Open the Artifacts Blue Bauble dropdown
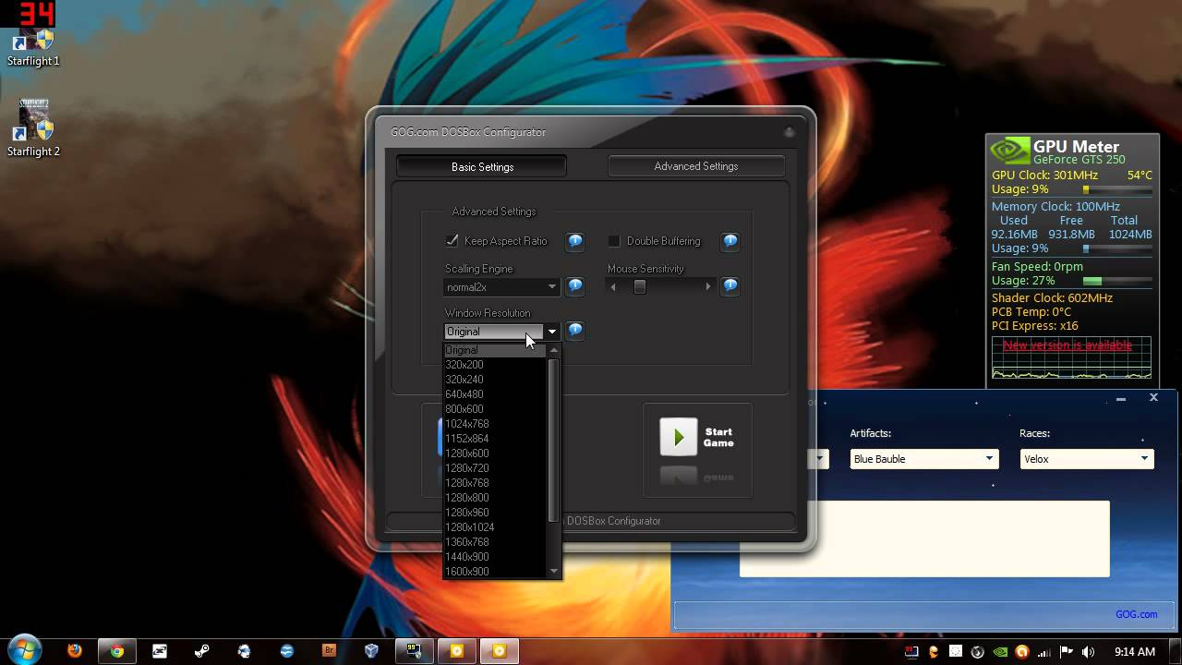 (x=923, y=459)
